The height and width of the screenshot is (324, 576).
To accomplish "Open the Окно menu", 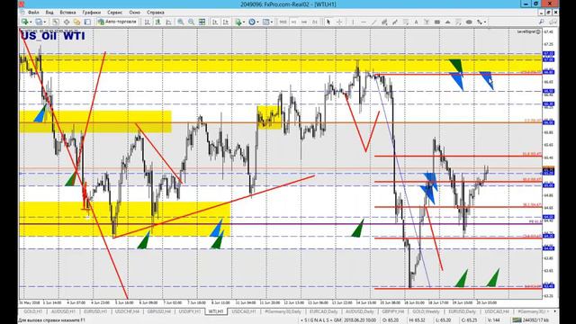I will [x=134, y=13].
